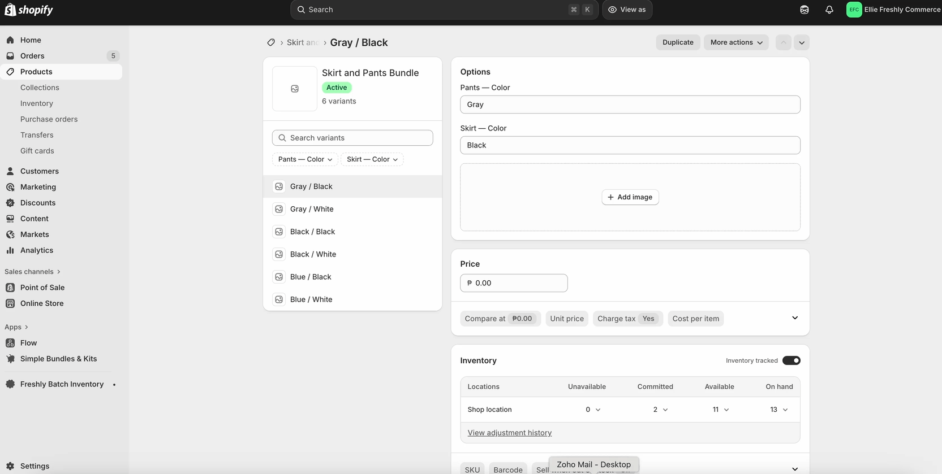Click the Skirt — Color Black field
This screenshot has height=474, width=942.
point(630,145)
